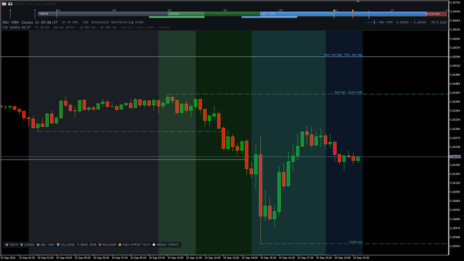Click the MEDIUM IMPACT white legend square
The width and height of the screenshot is (464, 261).
click(x=154, y=245)
